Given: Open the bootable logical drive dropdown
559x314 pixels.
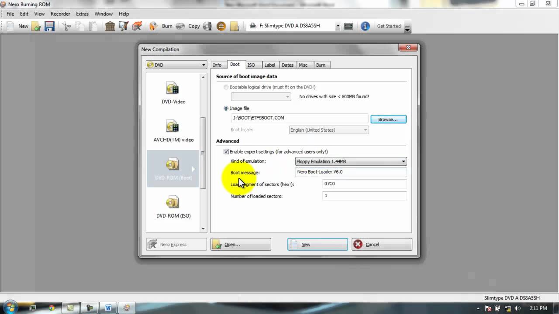Looking at the screenshot, I should (x=261, y=96).
